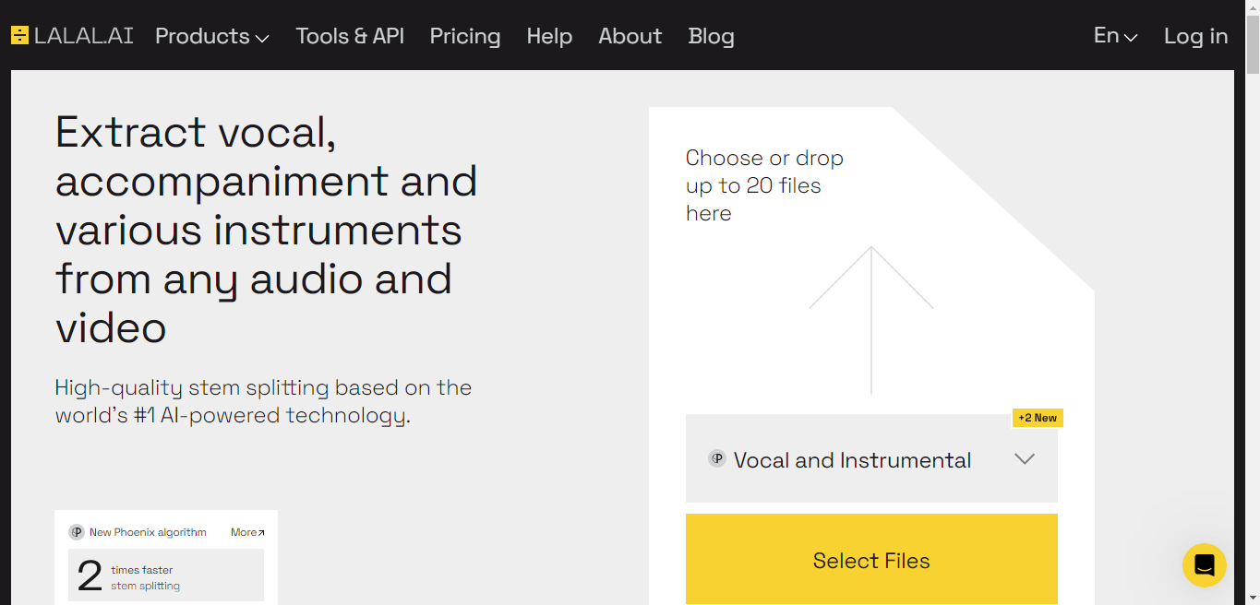
Task: Click the Phoenix icon beside Vocal and Instrumental
Action: click(x=716, y=458)
